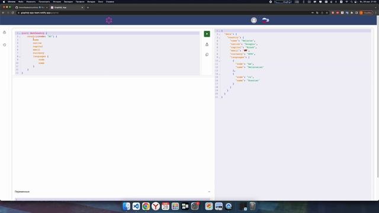
Task: Click the Spotlight search icon in the menu bar
Action: 351,2
